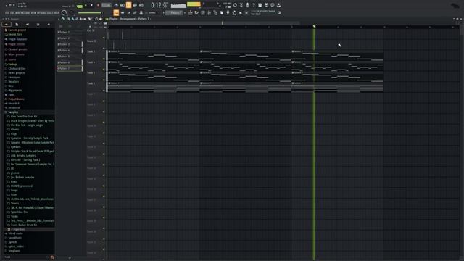
Task: Click the playlist snap magnet icon
Action: tap(63, 19)
